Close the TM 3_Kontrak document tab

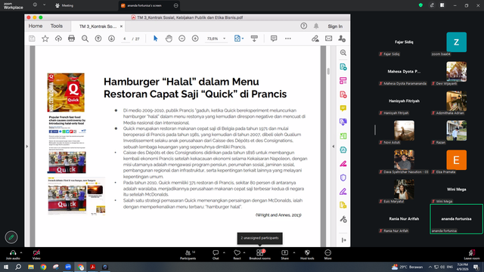121,26
